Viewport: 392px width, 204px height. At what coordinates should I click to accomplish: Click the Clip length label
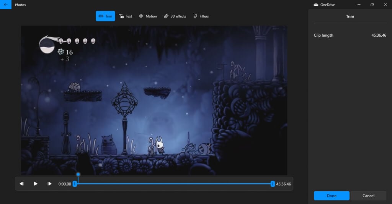point(323,36)
